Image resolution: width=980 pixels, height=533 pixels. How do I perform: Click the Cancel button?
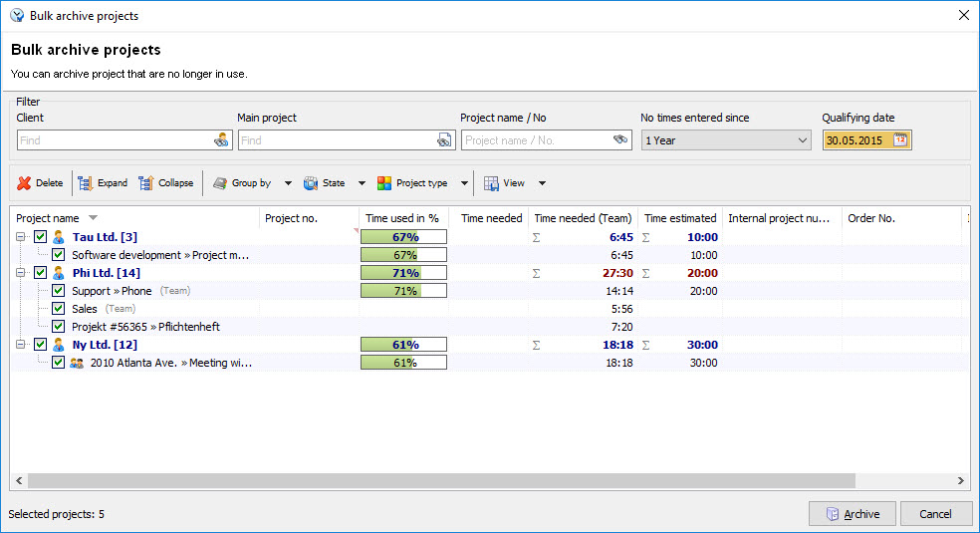[x=935, y=514]
